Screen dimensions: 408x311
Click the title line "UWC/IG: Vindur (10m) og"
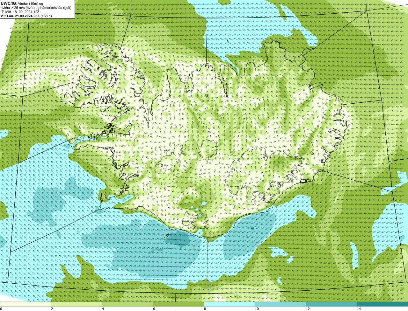click(x=22, y=3)
